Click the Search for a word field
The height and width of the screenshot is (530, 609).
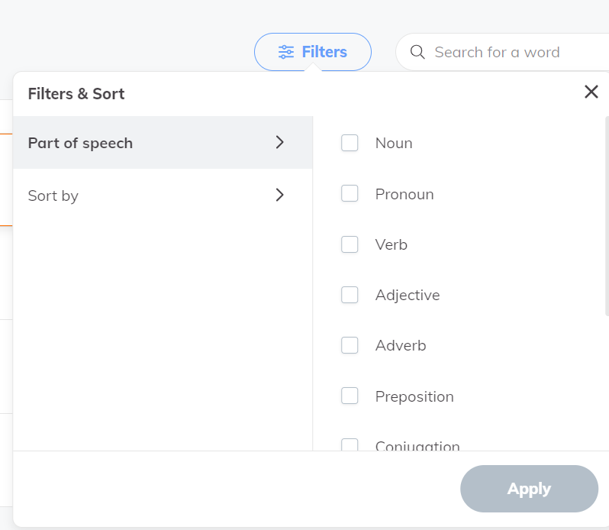point(511,52)
